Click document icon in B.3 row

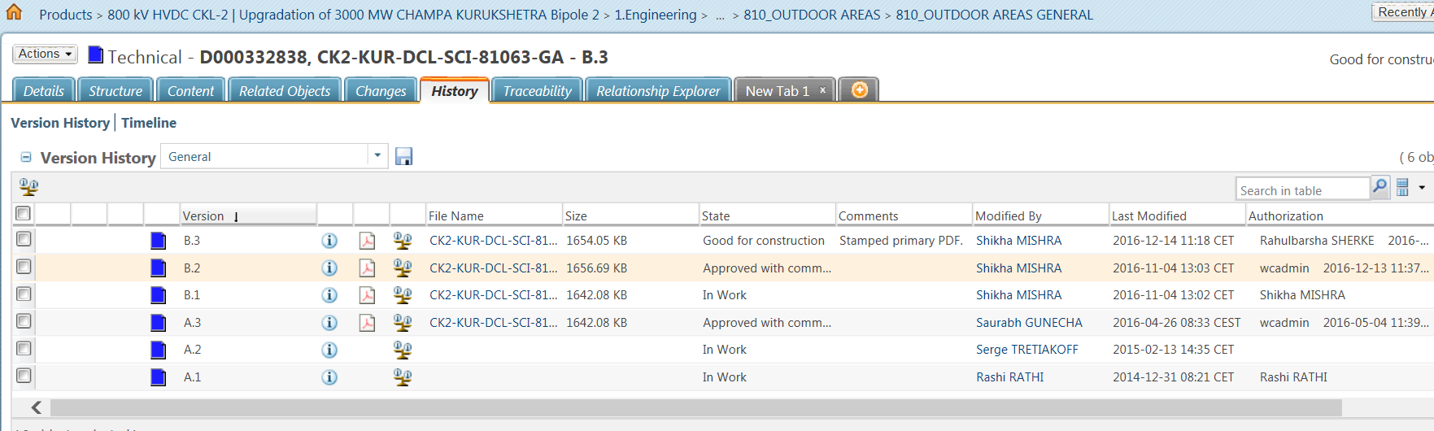159,241
